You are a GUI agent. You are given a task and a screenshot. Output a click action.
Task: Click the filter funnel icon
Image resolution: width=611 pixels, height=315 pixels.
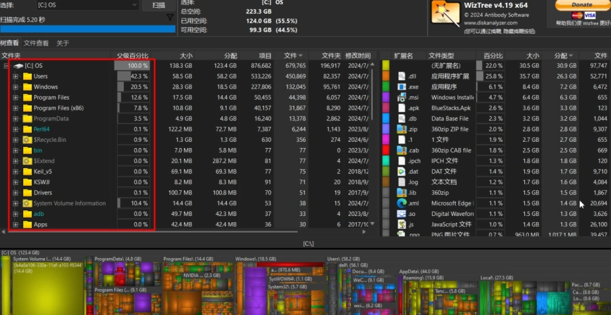tap(170, 18)
